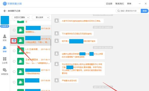Click the 苹果恢复大师 logo icon
This screenshot has height=91, width=149.
(5, 4)
